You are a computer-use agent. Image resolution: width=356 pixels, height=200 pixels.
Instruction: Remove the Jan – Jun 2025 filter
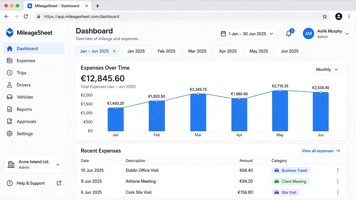click(x=114, y=51)
